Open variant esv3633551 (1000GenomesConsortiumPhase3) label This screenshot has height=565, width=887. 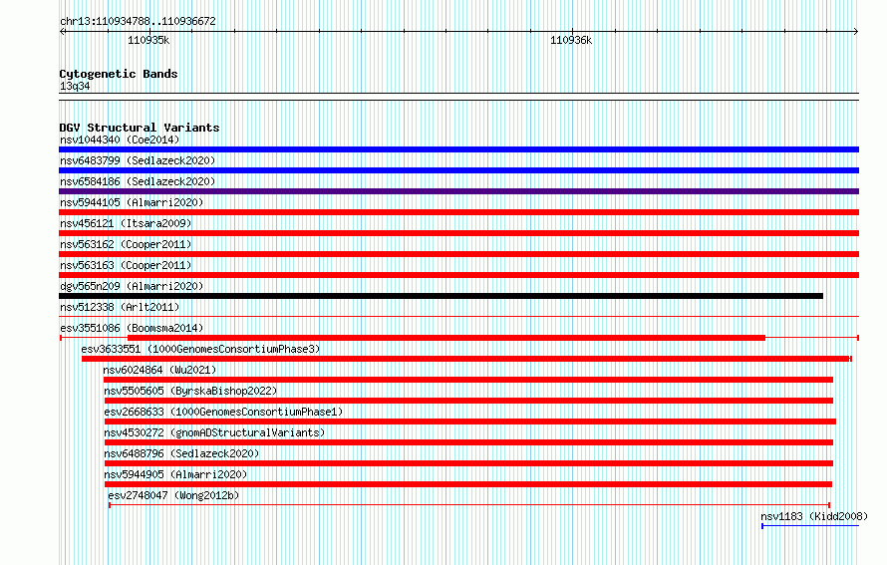point(200,349)
